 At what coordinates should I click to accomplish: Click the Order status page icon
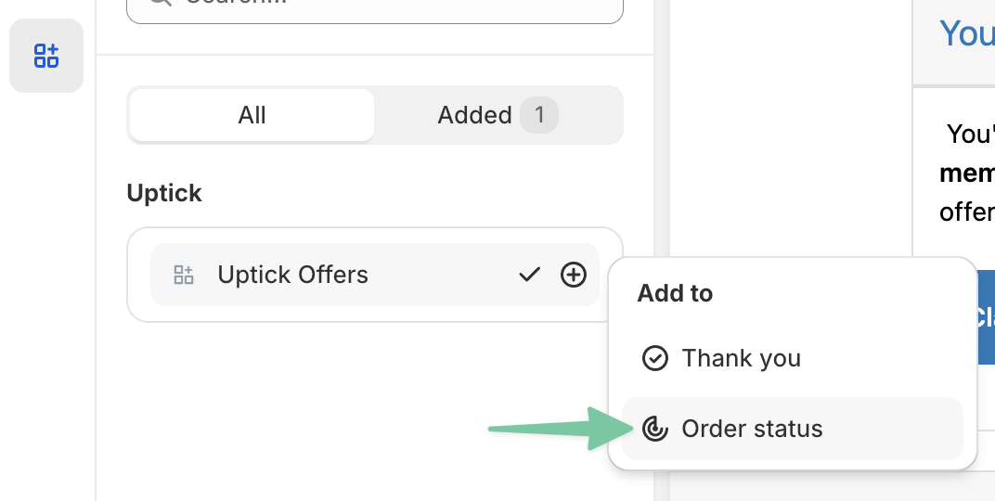pos(655,429)
